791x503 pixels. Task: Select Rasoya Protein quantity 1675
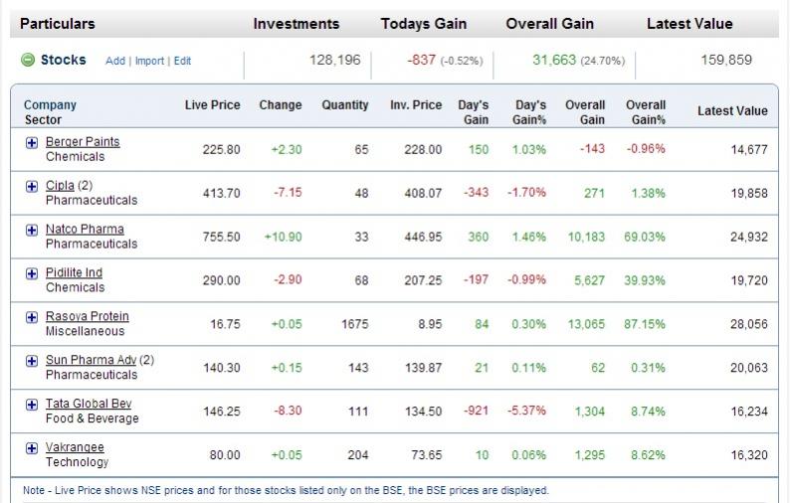(x=355, y=324)
